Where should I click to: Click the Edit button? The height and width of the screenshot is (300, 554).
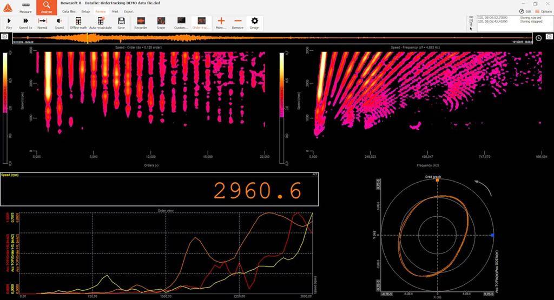525,11
